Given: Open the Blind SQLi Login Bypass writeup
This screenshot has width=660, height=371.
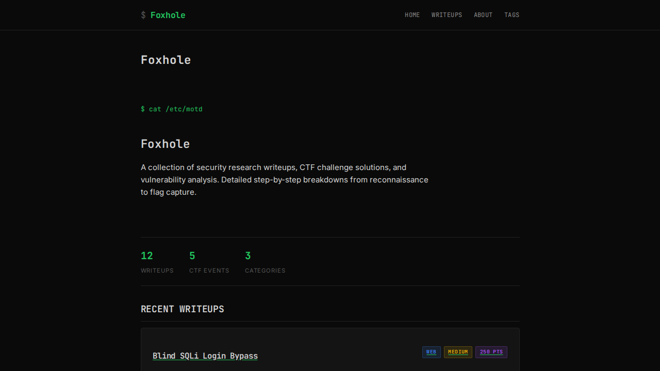Looking at the screenshot, I should coord(205,356).
